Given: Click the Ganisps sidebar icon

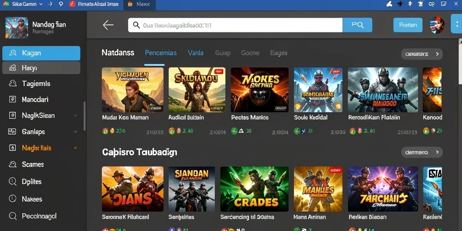Looking at the screenshot, I should (12, 132).
